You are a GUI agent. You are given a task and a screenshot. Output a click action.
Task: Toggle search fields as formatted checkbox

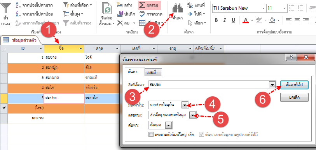pyautogui.click(x=201, y=134)
